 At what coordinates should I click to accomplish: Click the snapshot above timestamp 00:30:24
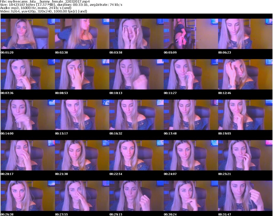pyautogui.click(x=191, y=196)
